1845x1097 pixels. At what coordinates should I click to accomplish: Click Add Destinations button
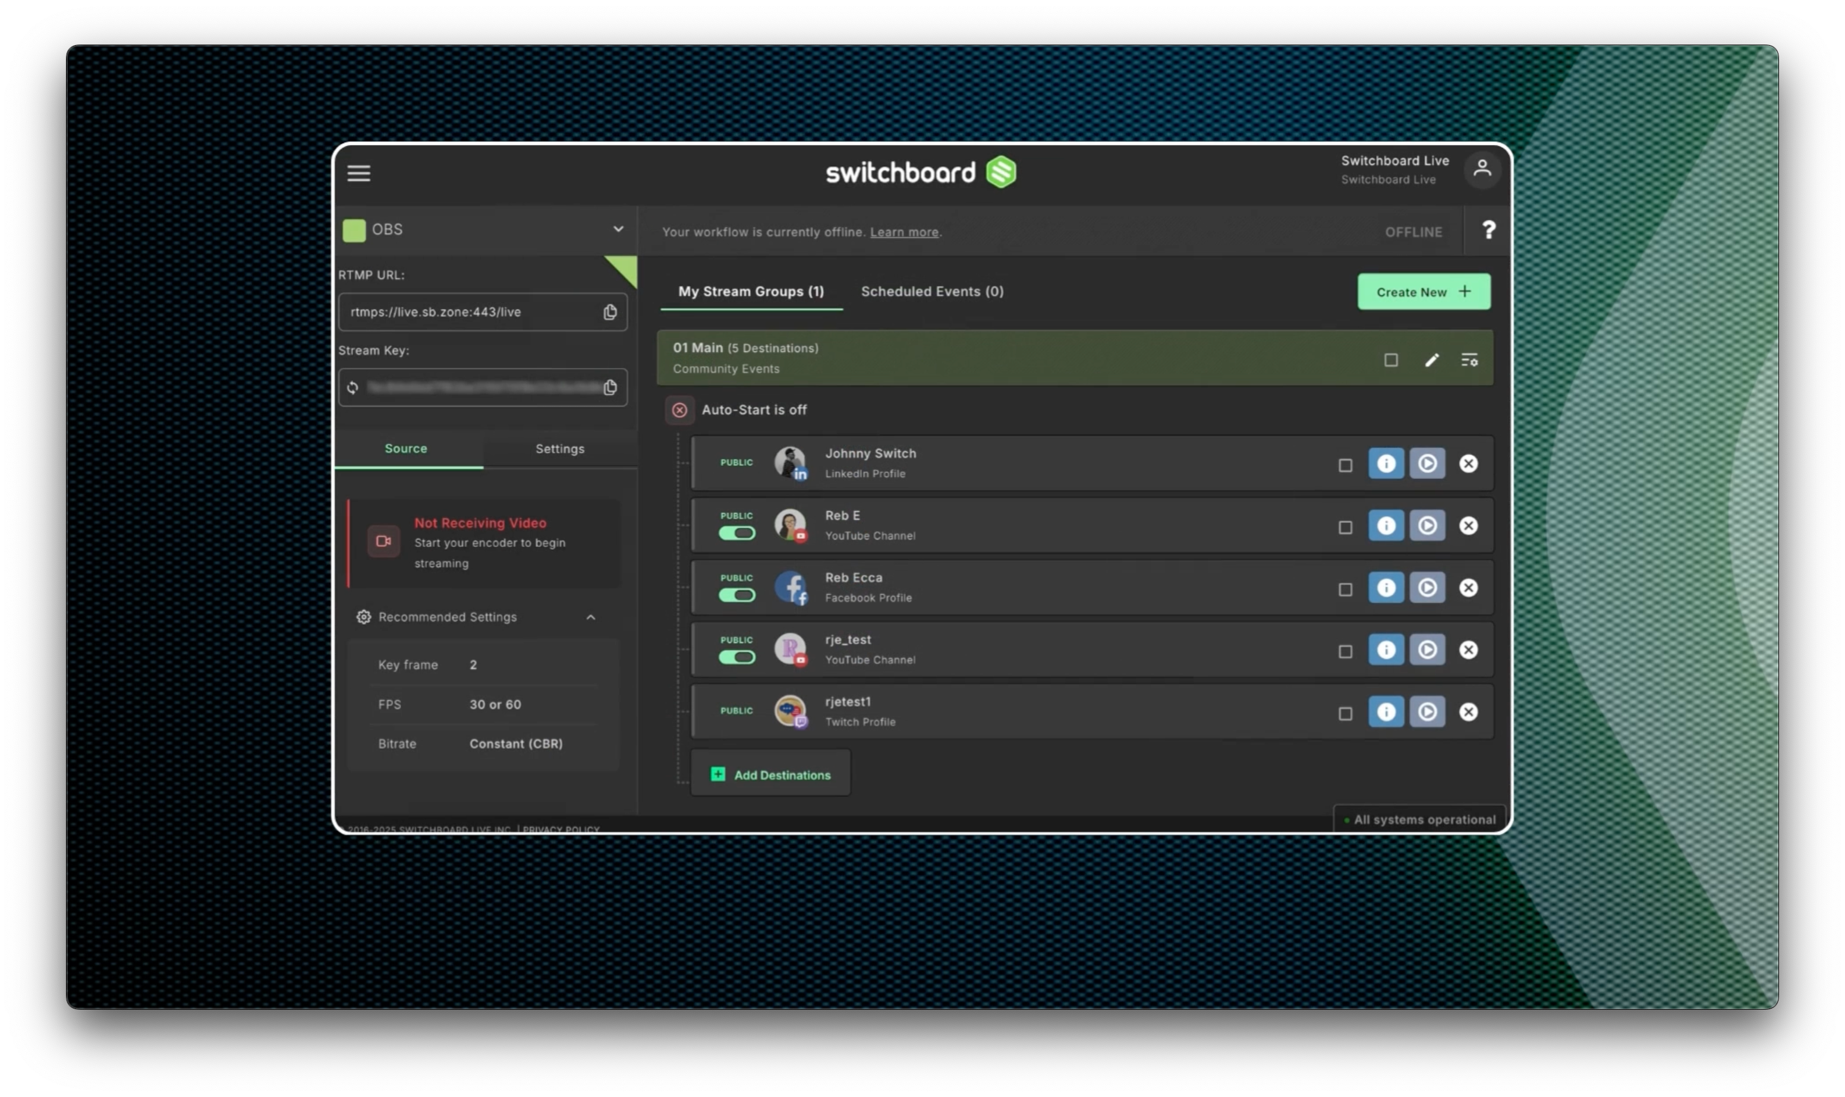pos(770,773)
